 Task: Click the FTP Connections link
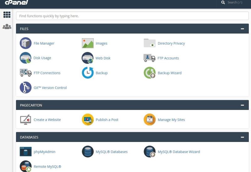point(47,73)
